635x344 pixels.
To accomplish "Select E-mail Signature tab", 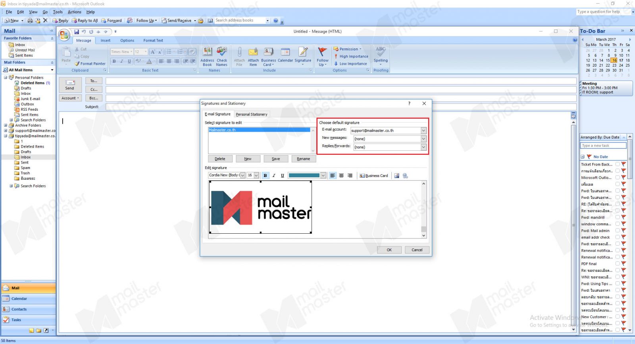I will (x=217, y=114).
